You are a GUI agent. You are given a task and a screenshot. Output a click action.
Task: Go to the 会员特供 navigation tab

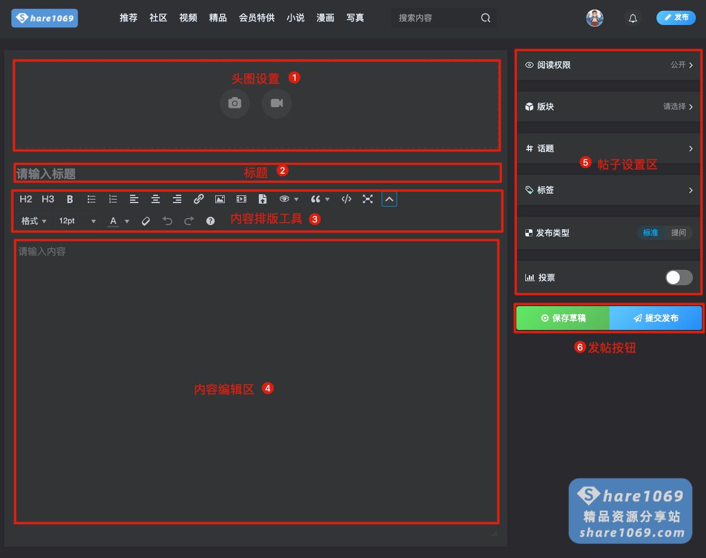pyautogui.click(x=256, y=18)
